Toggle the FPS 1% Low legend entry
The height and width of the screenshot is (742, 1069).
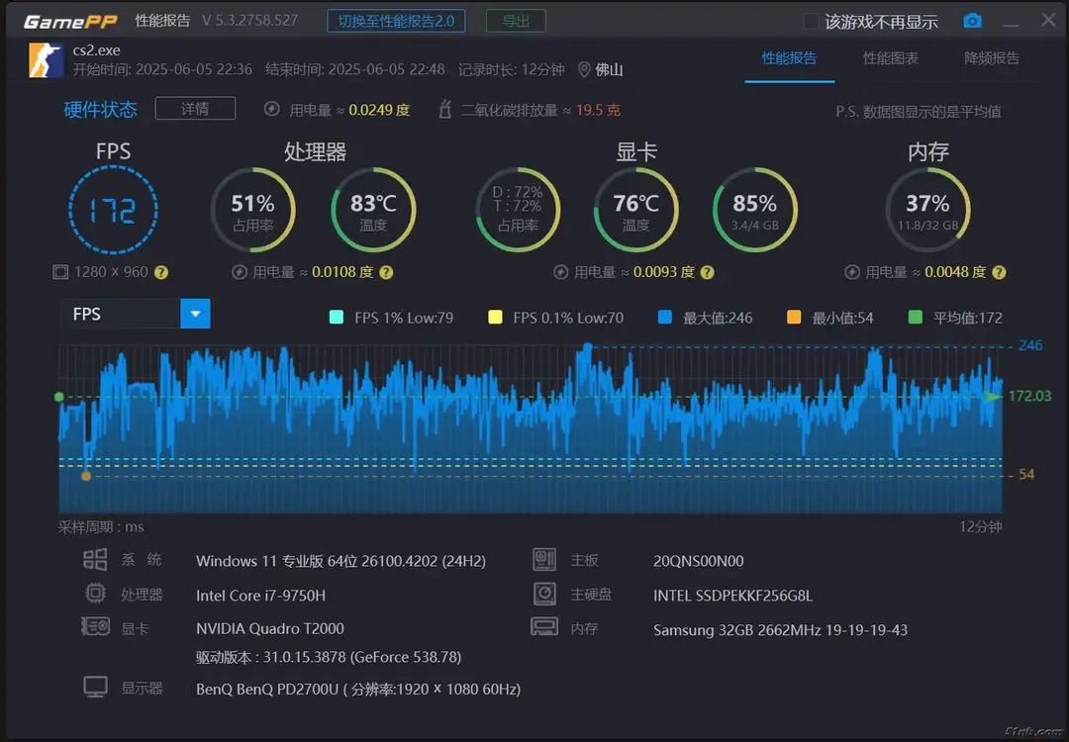click(393, 317)
